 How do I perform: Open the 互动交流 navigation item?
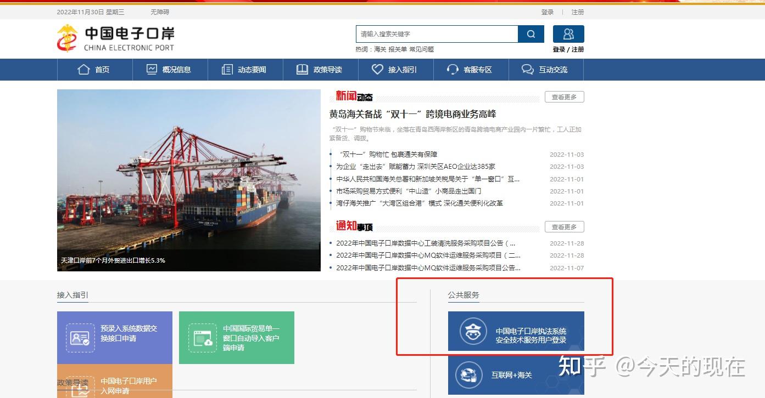pos(546,70)
